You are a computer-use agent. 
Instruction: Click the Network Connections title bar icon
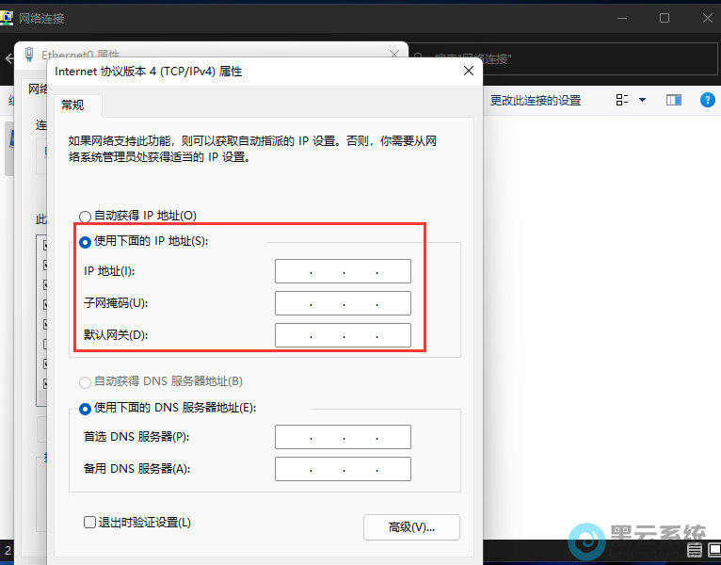8,18
